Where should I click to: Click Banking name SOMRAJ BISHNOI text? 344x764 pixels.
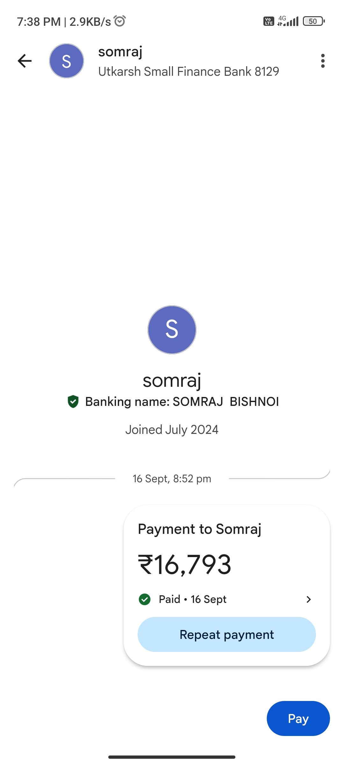(x=182, y=402)
